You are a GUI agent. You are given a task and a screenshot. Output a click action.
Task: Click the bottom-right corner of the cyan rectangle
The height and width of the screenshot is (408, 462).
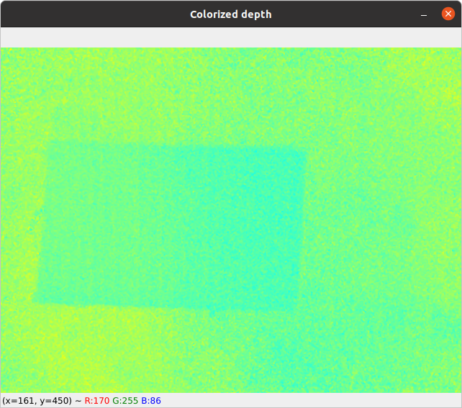click(x=296, y=311)
